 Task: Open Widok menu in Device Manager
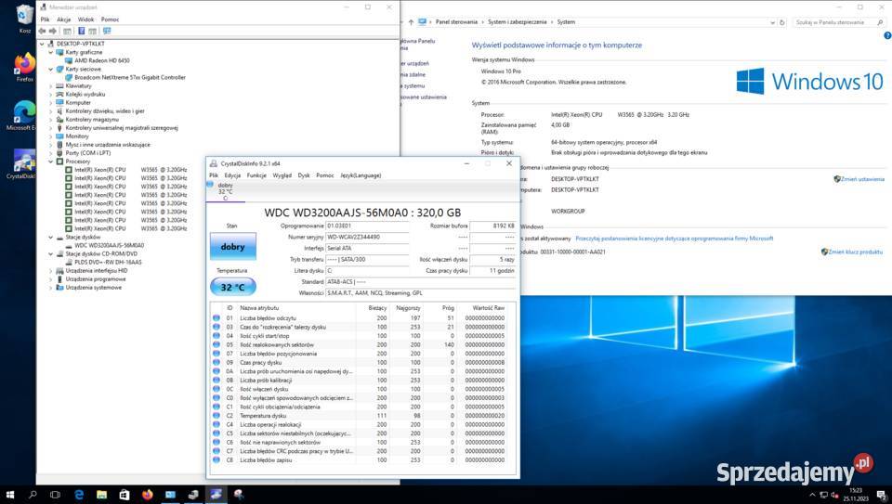[x=85, y=19]
